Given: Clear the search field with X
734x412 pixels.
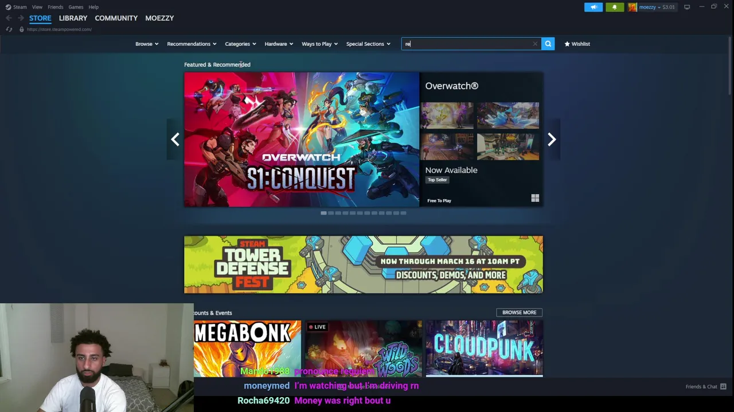Looking at the screenshot, I should [535, 44].
